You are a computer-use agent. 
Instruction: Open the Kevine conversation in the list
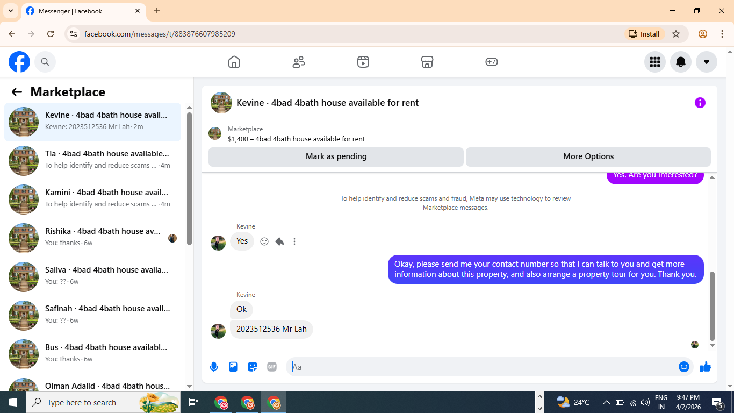click(x=93, y=122)
